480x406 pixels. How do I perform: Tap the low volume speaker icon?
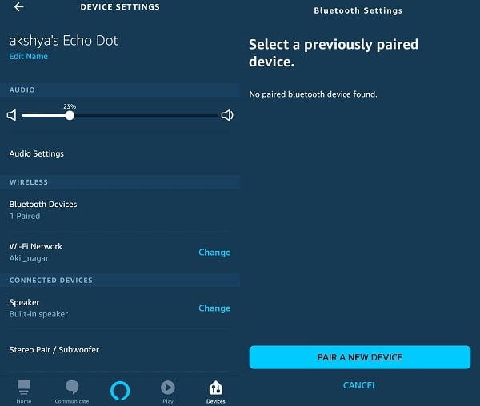point(12,116)
